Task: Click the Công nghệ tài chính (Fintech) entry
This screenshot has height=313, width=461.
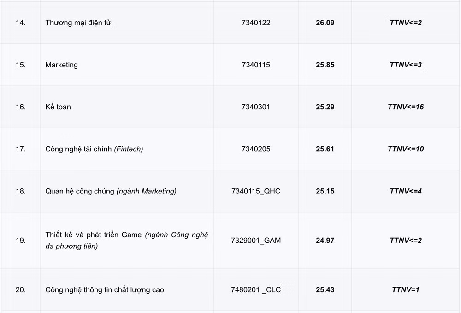Action: click(94, 149)
